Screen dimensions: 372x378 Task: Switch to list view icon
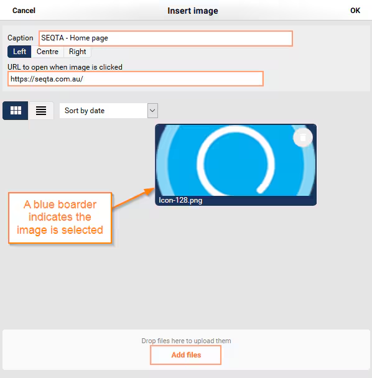[x=41, y=111]
